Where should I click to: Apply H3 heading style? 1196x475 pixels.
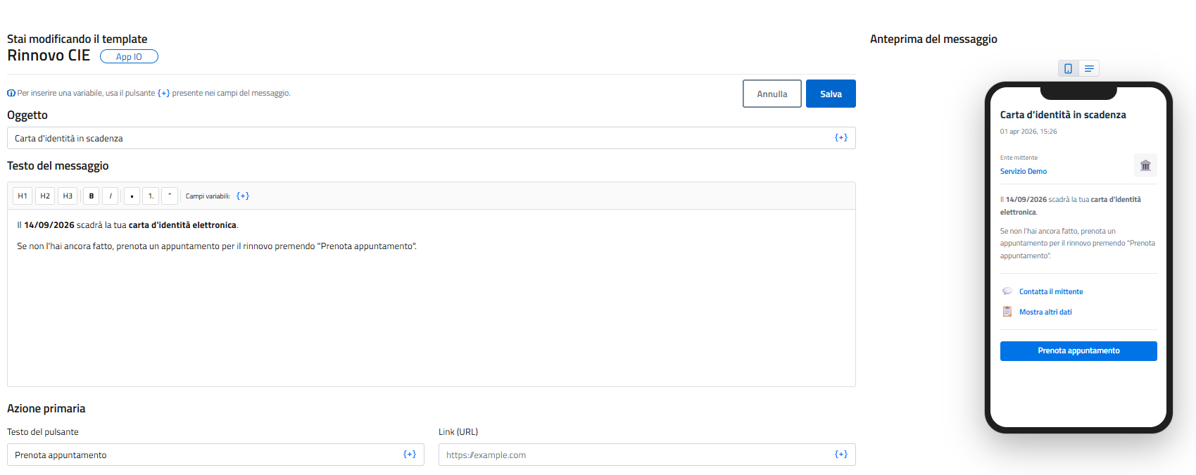[68, 196]
